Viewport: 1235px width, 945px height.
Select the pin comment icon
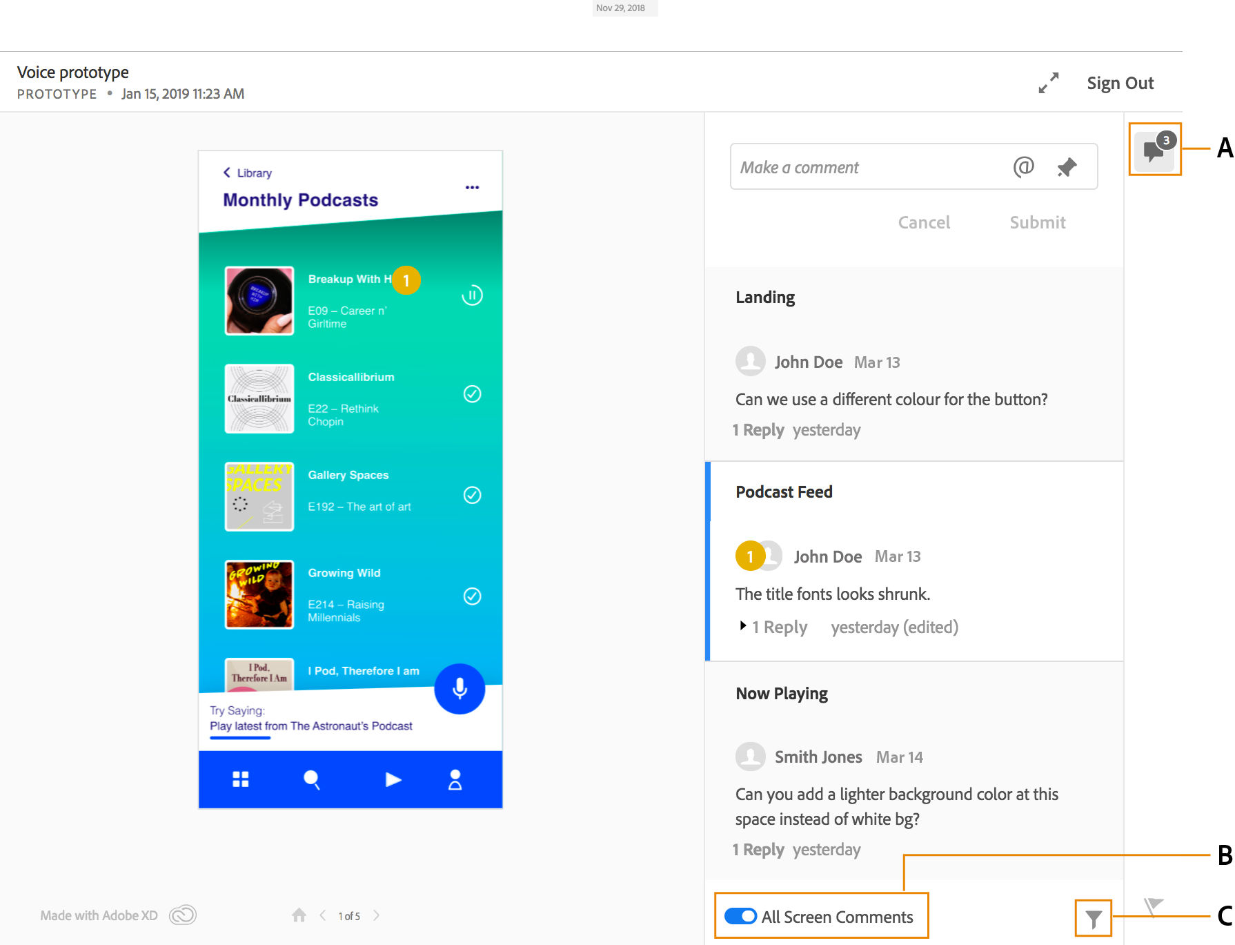pos(1066,167)
